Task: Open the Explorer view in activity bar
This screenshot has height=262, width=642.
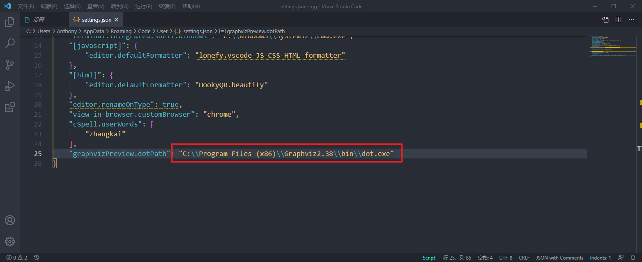Action: [x=9, y=22]
